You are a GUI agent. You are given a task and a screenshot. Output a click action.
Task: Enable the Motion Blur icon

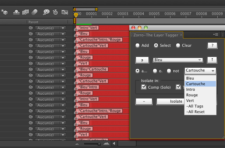coord(34,12)
